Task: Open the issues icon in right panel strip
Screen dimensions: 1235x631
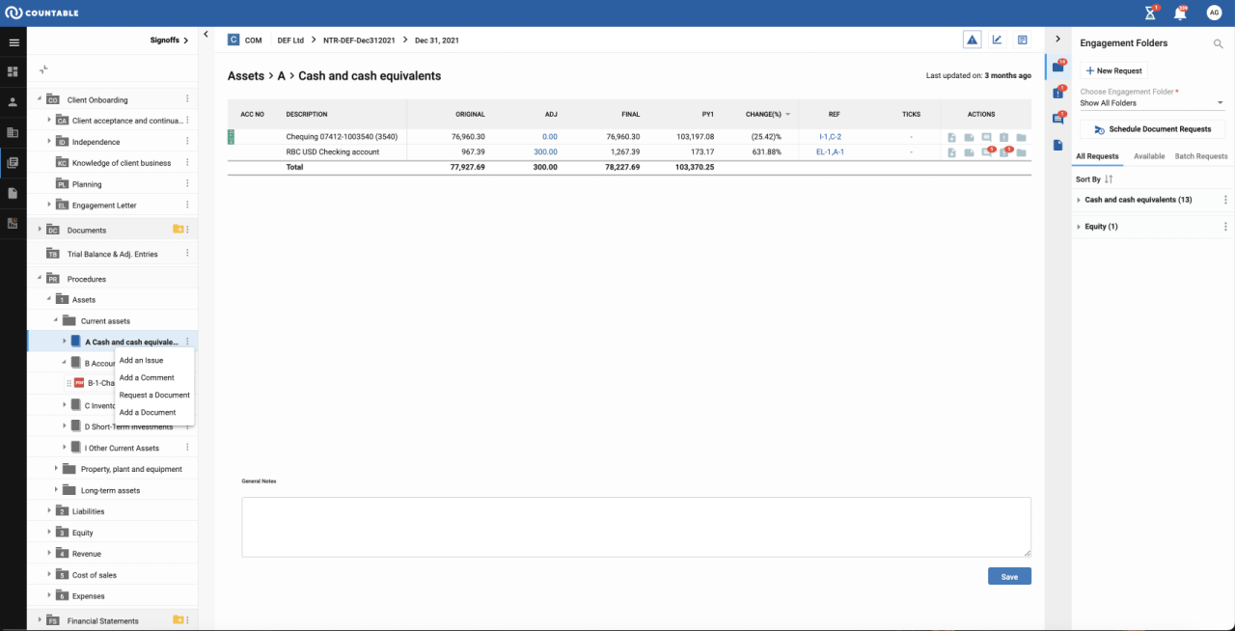Action: click(x=1058, y=93)
